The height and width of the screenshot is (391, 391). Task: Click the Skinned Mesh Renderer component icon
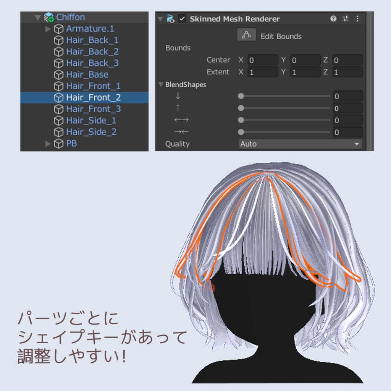pos(170,18)
